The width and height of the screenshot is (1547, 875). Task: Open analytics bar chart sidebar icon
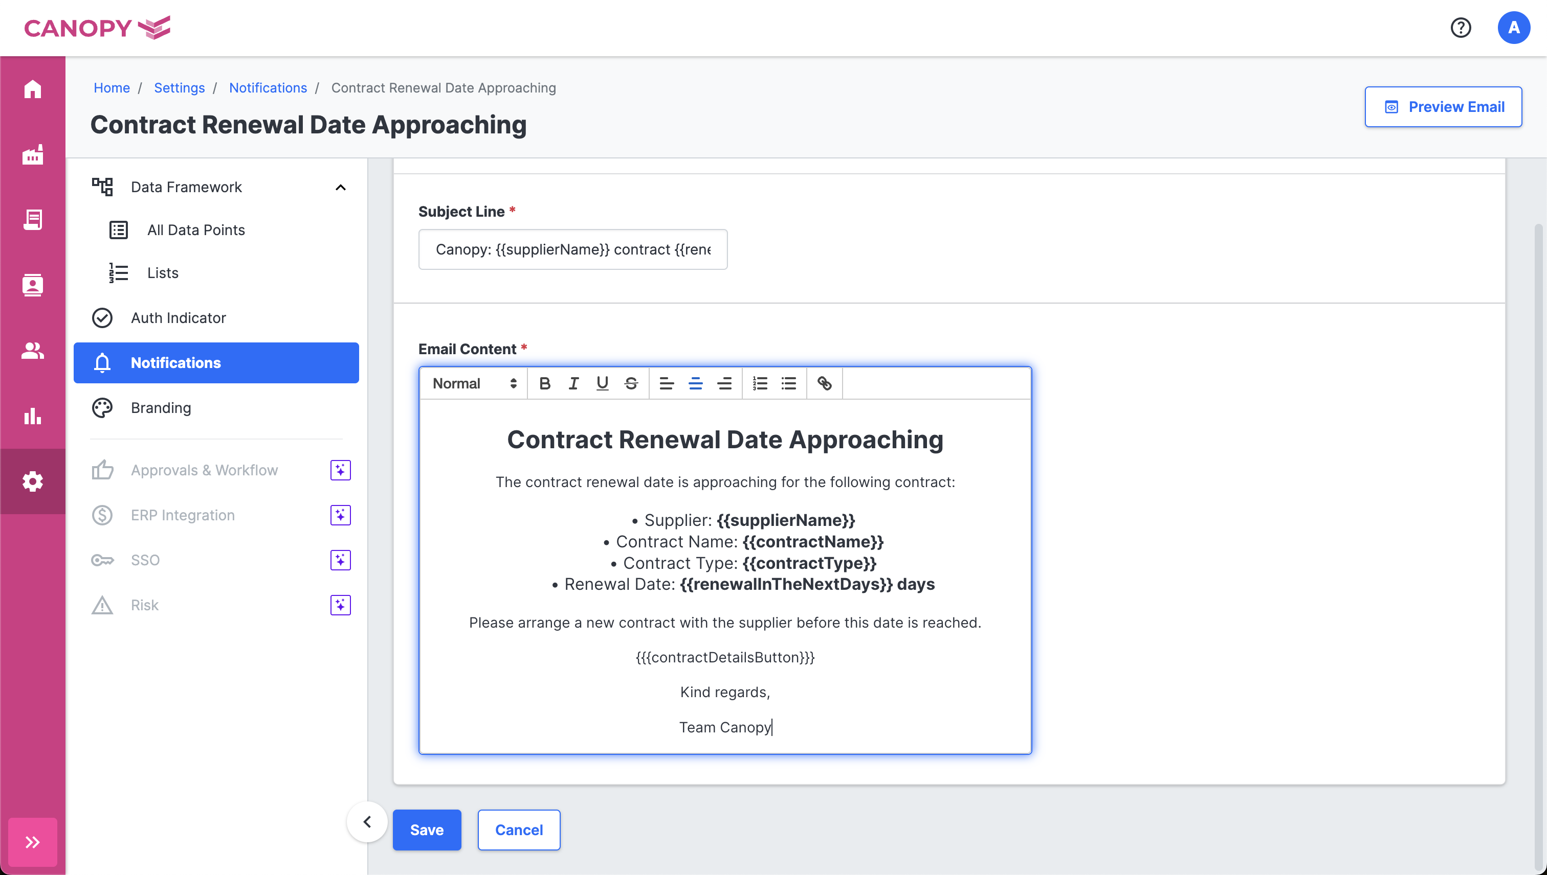32,416
